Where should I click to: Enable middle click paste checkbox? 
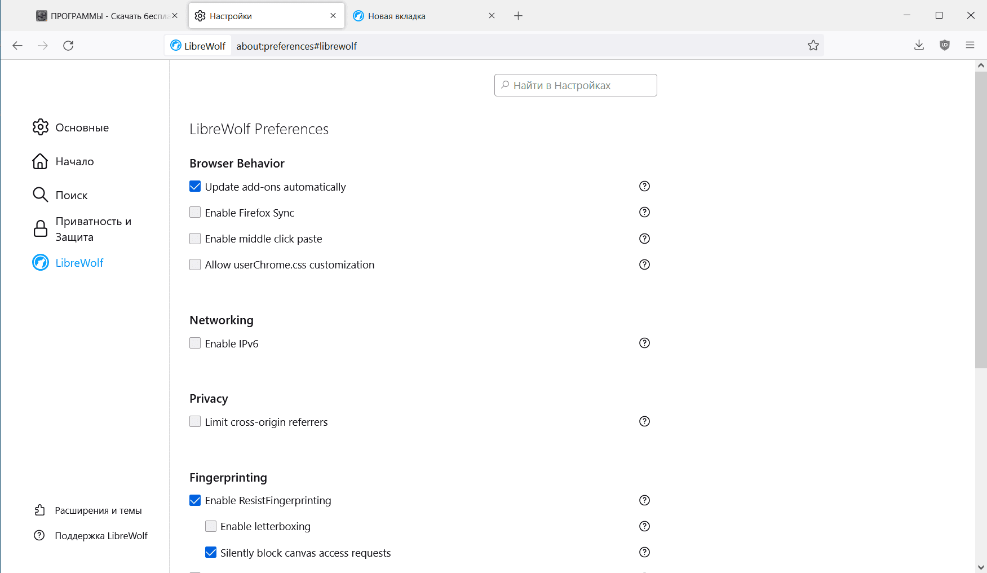[x=195, y=239]
